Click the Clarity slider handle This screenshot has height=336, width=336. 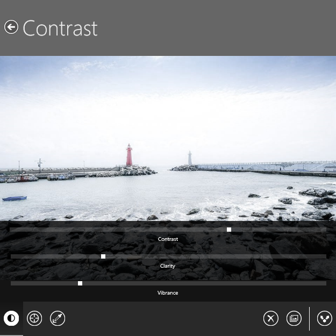103,256
